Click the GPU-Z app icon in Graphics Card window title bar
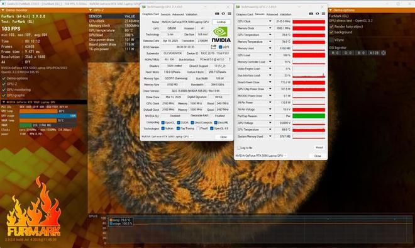 point(144,7)
